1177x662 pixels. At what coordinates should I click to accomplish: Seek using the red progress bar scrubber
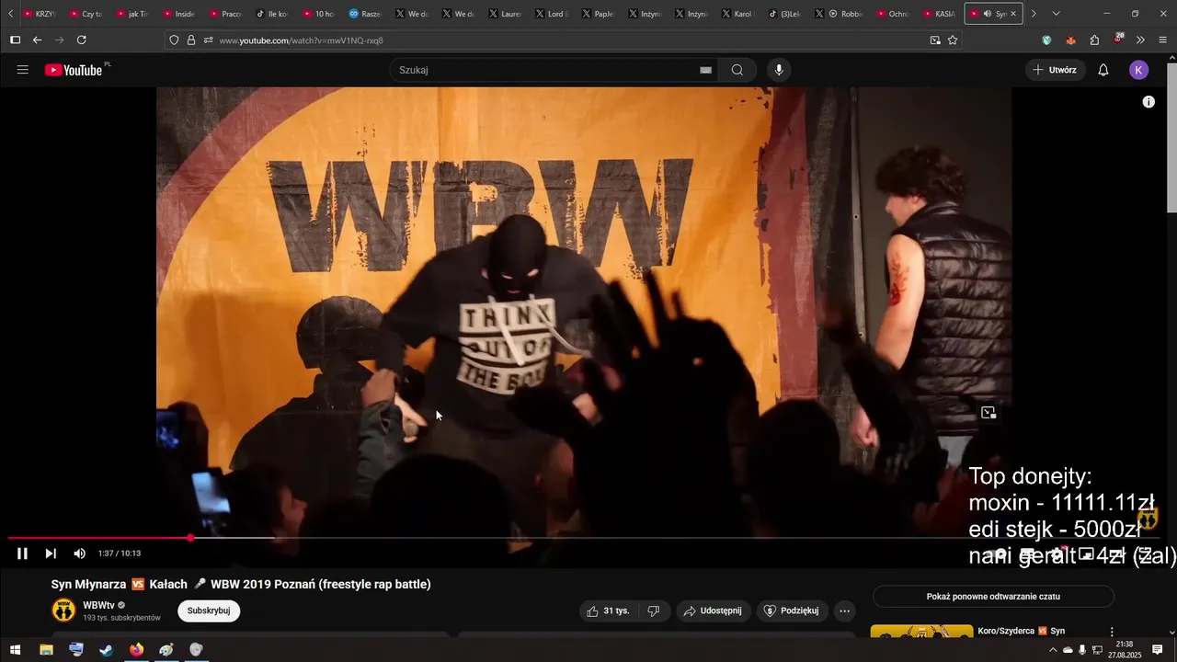[x=190, y=538]
